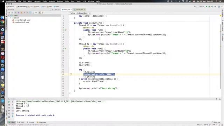
Task: Toggle Autoscroll from Source in Structure toolbar
Action: tap(43, 13)
